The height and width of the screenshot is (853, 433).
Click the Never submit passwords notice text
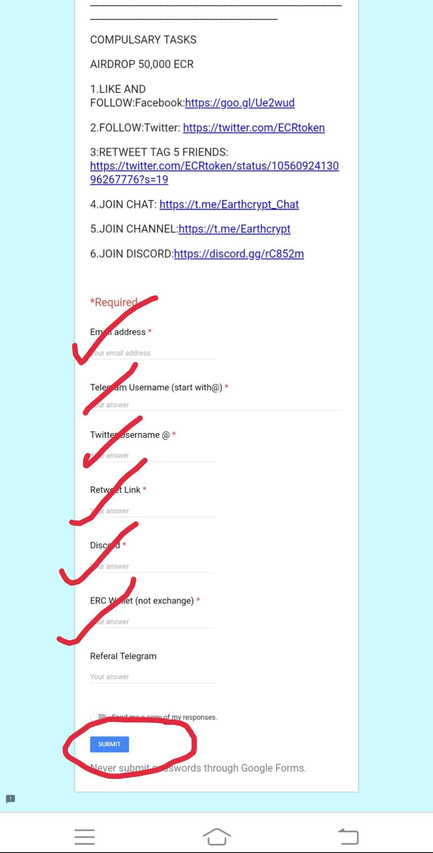coord(198,768)
